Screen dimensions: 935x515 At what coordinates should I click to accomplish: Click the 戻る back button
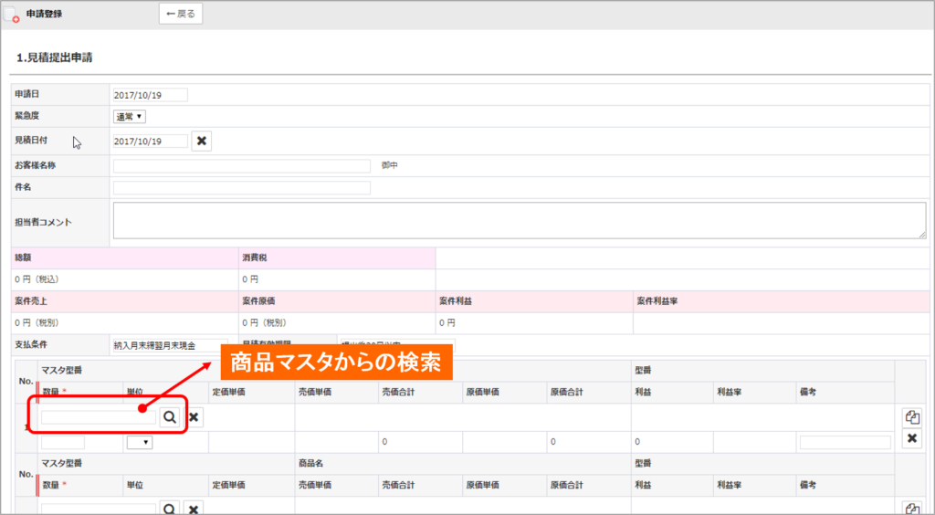pyautogui.click(x=181, y=14)
